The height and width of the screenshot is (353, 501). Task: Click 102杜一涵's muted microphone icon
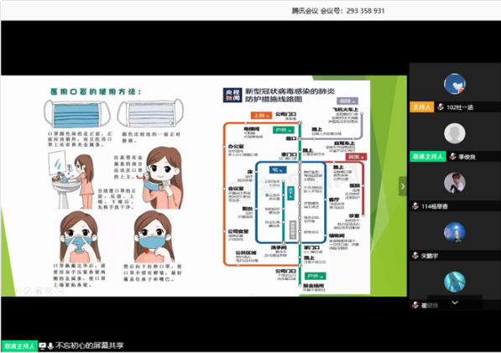(441, 107)
